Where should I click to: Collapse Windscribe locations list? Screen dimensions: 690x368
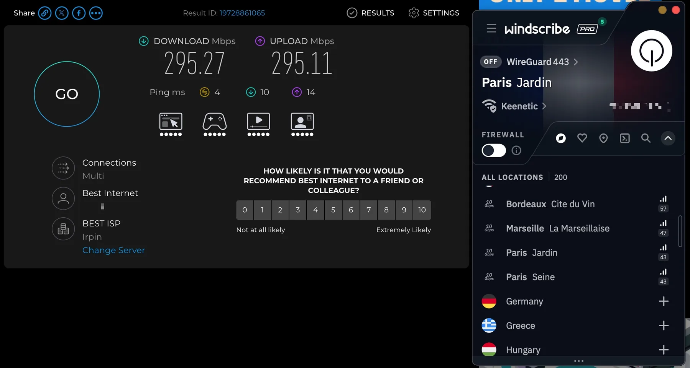(x=668, y=138)
